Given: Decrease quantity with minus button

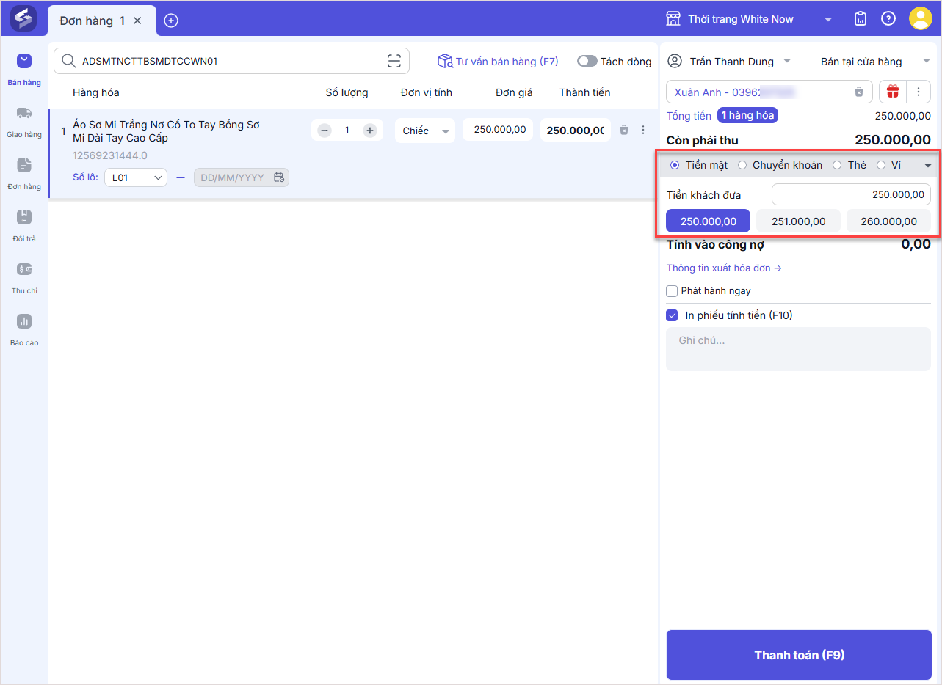Looking at the screenshot, I should coord(325,131).
